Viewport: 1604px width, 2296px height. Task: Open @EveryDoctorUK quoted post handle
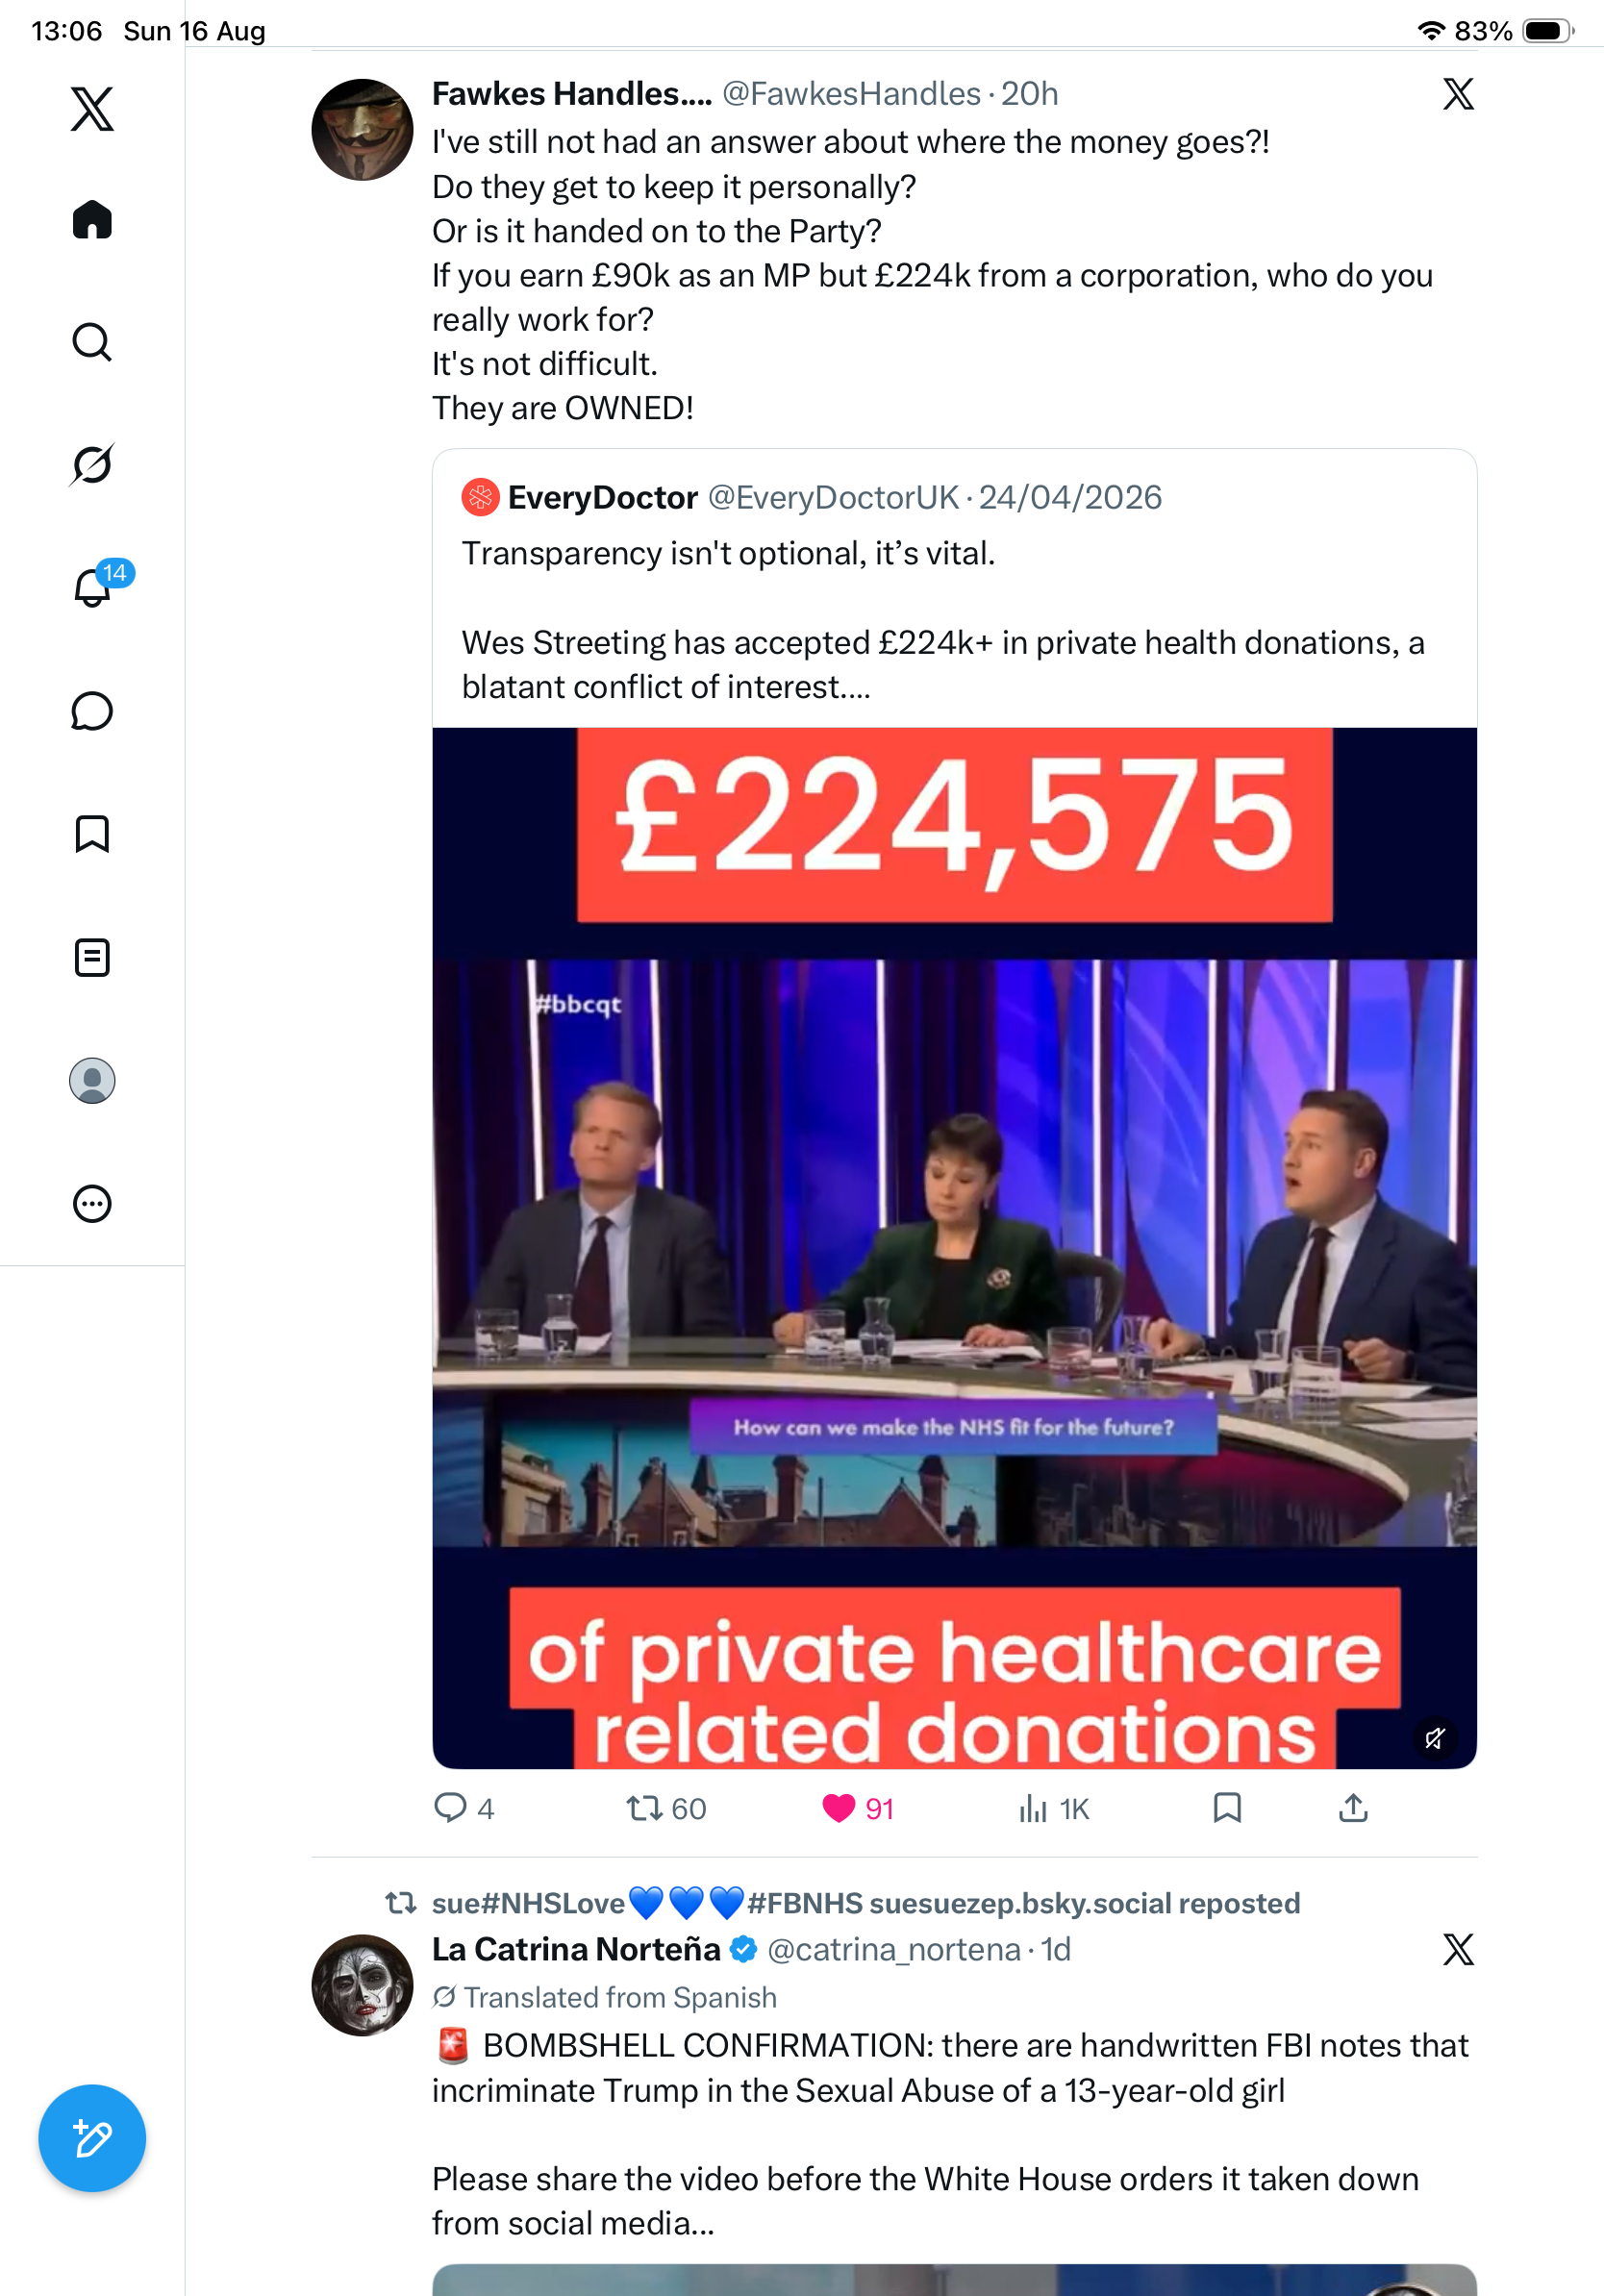click(833, 497)
